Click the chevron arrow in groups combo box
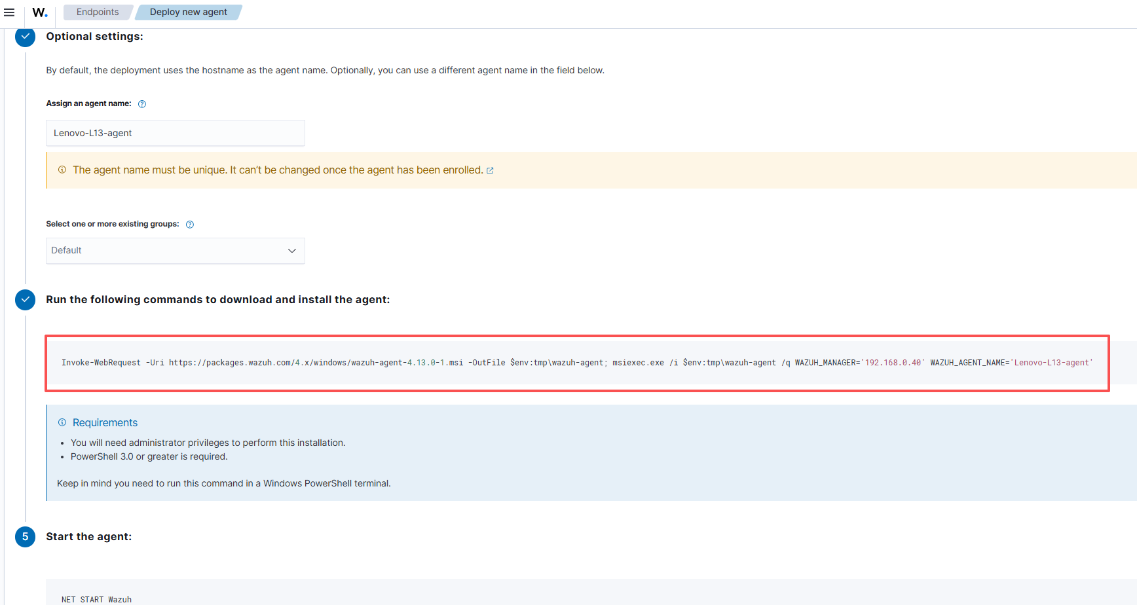 coord(292,251)
